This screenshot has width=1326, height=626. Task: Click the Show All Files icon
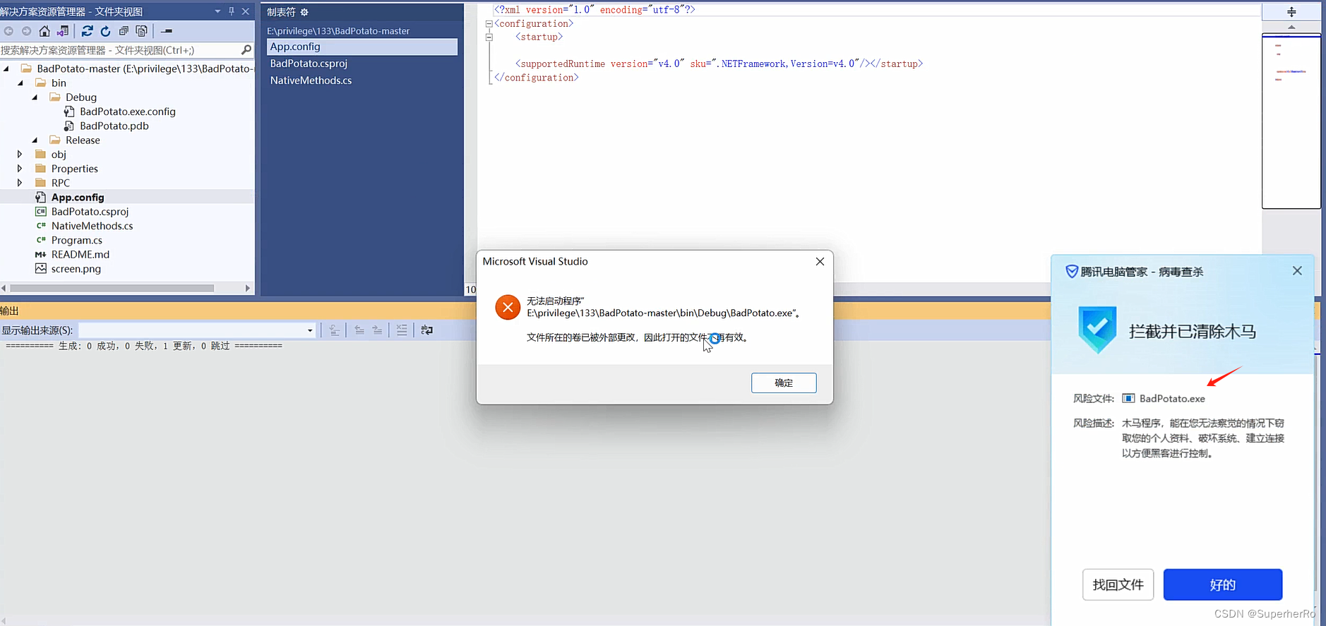coord(142,31)
